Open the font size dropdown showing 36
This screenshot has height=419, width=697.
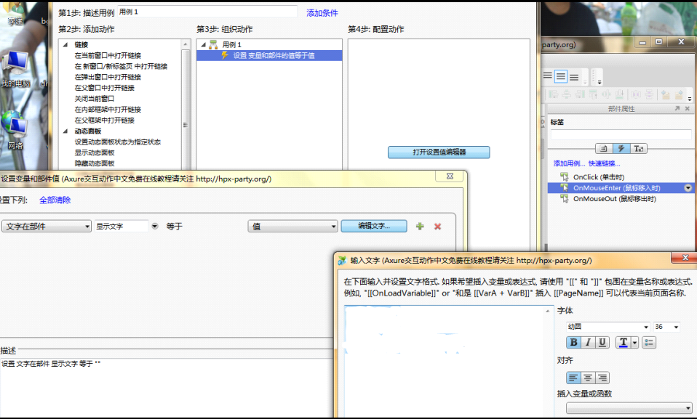click(666, 327)
